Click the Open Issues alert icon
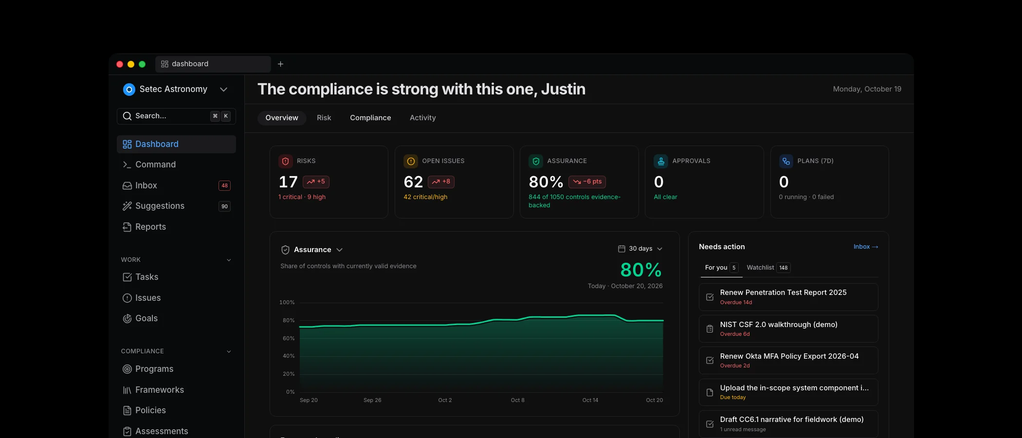Image resolution: width=1022 pixels, height=438 pixels. coord(411,161)
